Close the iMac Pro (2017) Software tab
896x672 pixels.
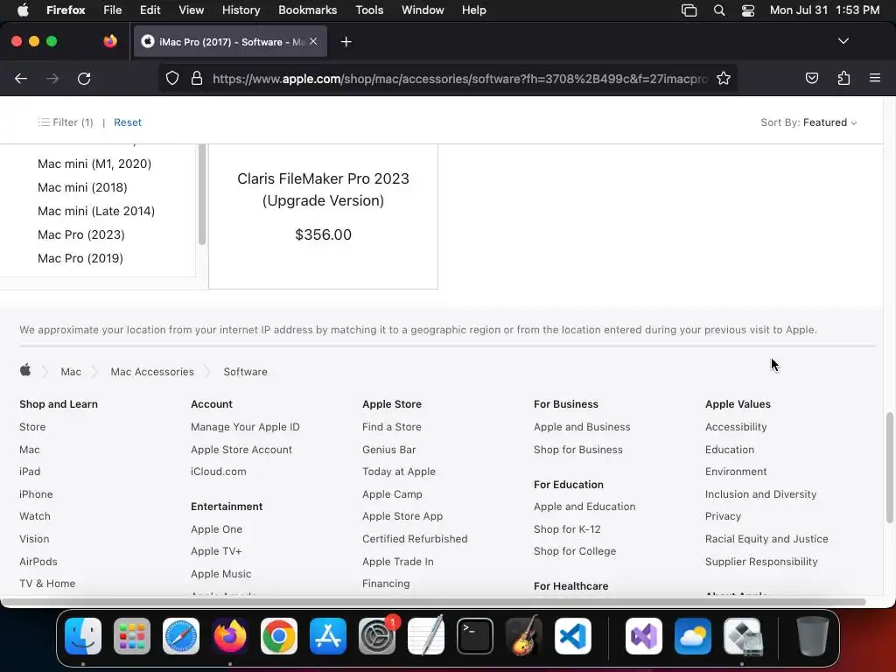tap(313, 41)
